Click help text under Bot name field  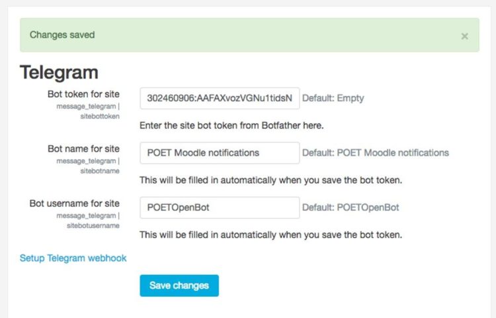(x=270, y=180)
